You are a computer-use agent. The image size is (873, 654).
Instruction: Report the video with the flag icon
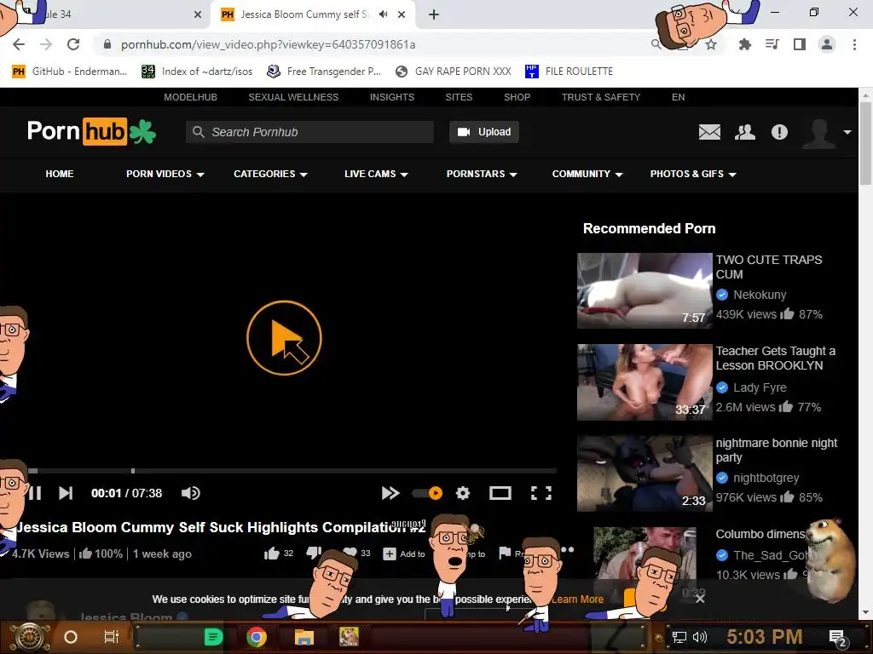[x=505, y=554]
